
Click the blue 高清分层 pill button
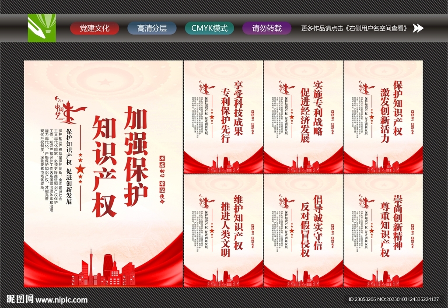point(152,28)
